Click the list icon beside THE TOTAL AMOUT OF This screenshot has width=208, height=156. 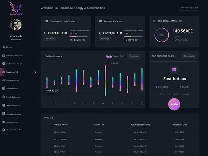[x=154, y=21]
